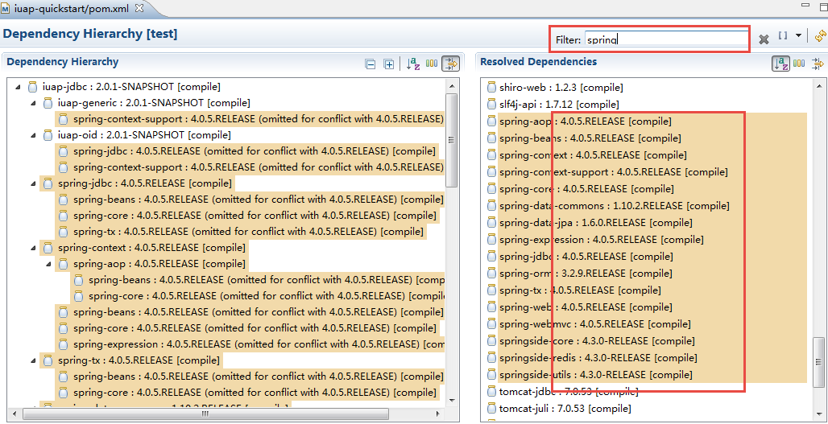Open the dropdown arrow beside brackets icon
Screen dimensions: 828x424
[798, 36]
